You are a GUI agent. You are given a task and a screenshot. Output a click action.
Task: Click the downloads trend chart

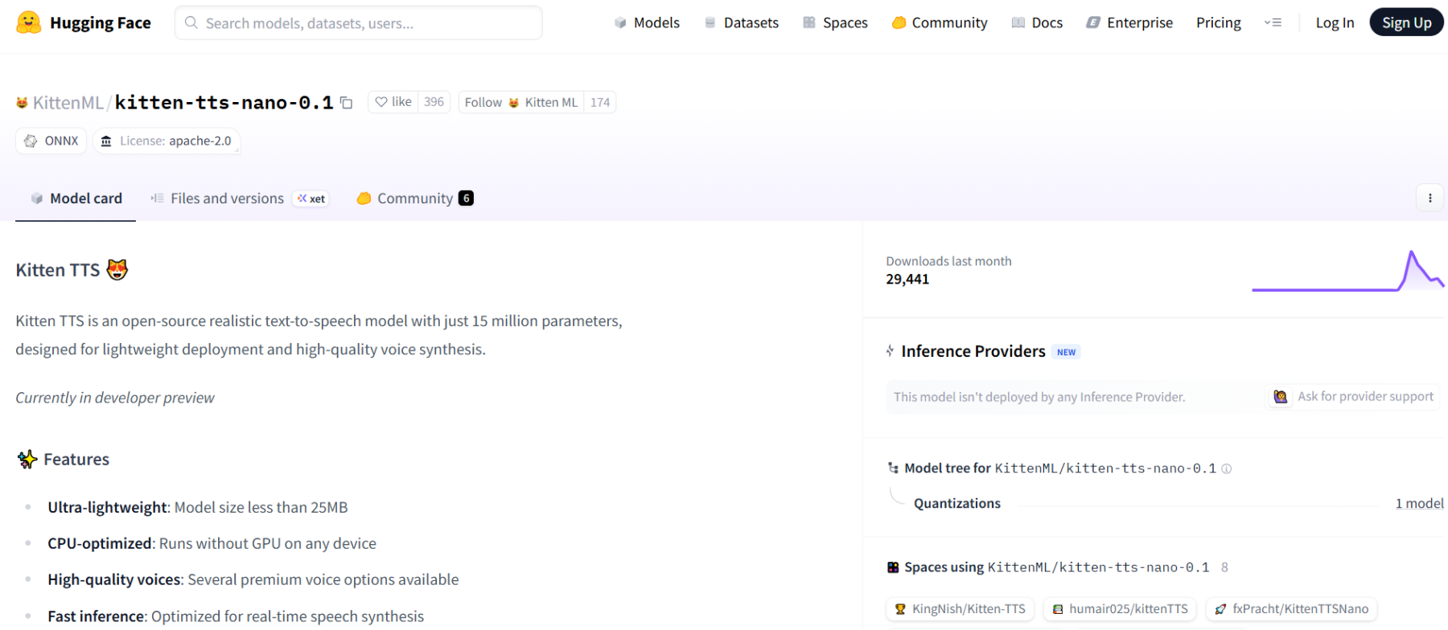[1347, 272]
